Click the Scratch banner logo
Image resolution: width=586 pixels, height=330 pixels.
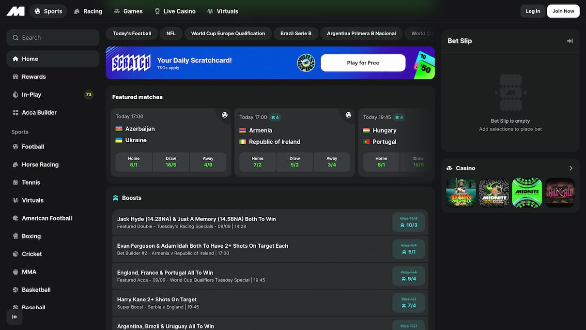(x=131, y=63)
